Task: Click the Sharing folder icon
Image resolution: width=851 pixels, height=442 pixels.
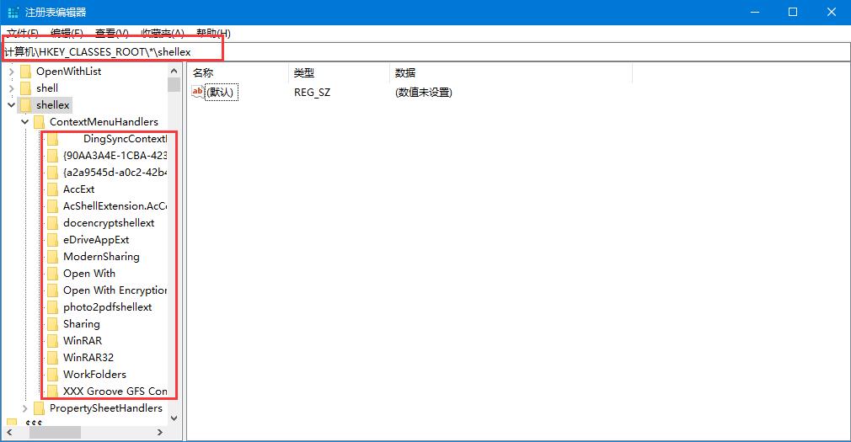Action: [x=52, y=324]
